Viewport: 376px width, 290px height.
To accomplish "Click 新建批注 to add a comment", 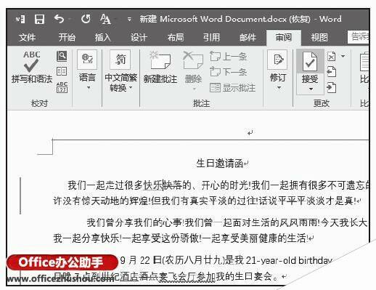I will [x=160, y=68].
